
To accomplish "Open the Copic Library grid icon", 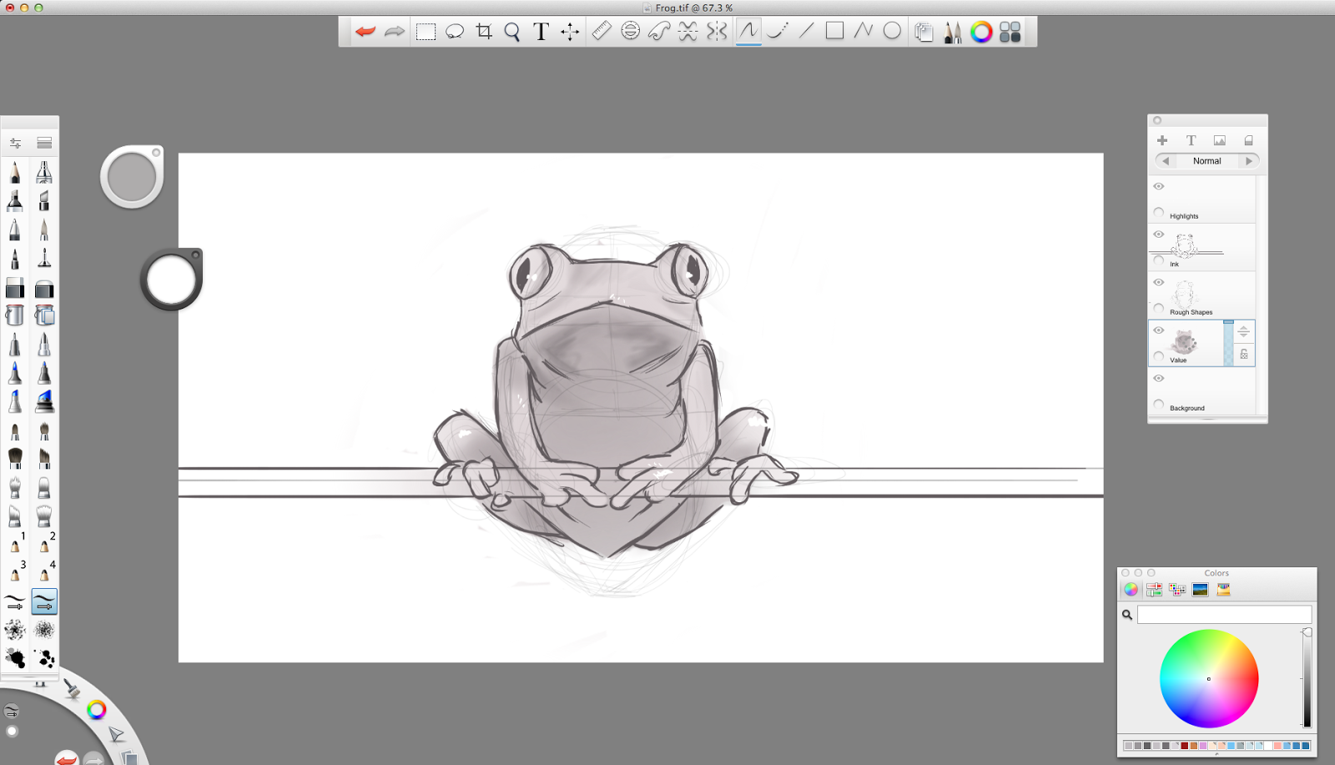I will click(x=1010, y=32).
